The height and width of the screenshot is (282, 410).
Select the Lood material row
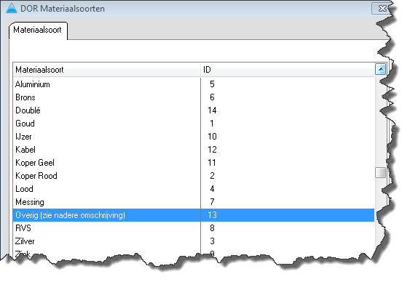[194, 189]
